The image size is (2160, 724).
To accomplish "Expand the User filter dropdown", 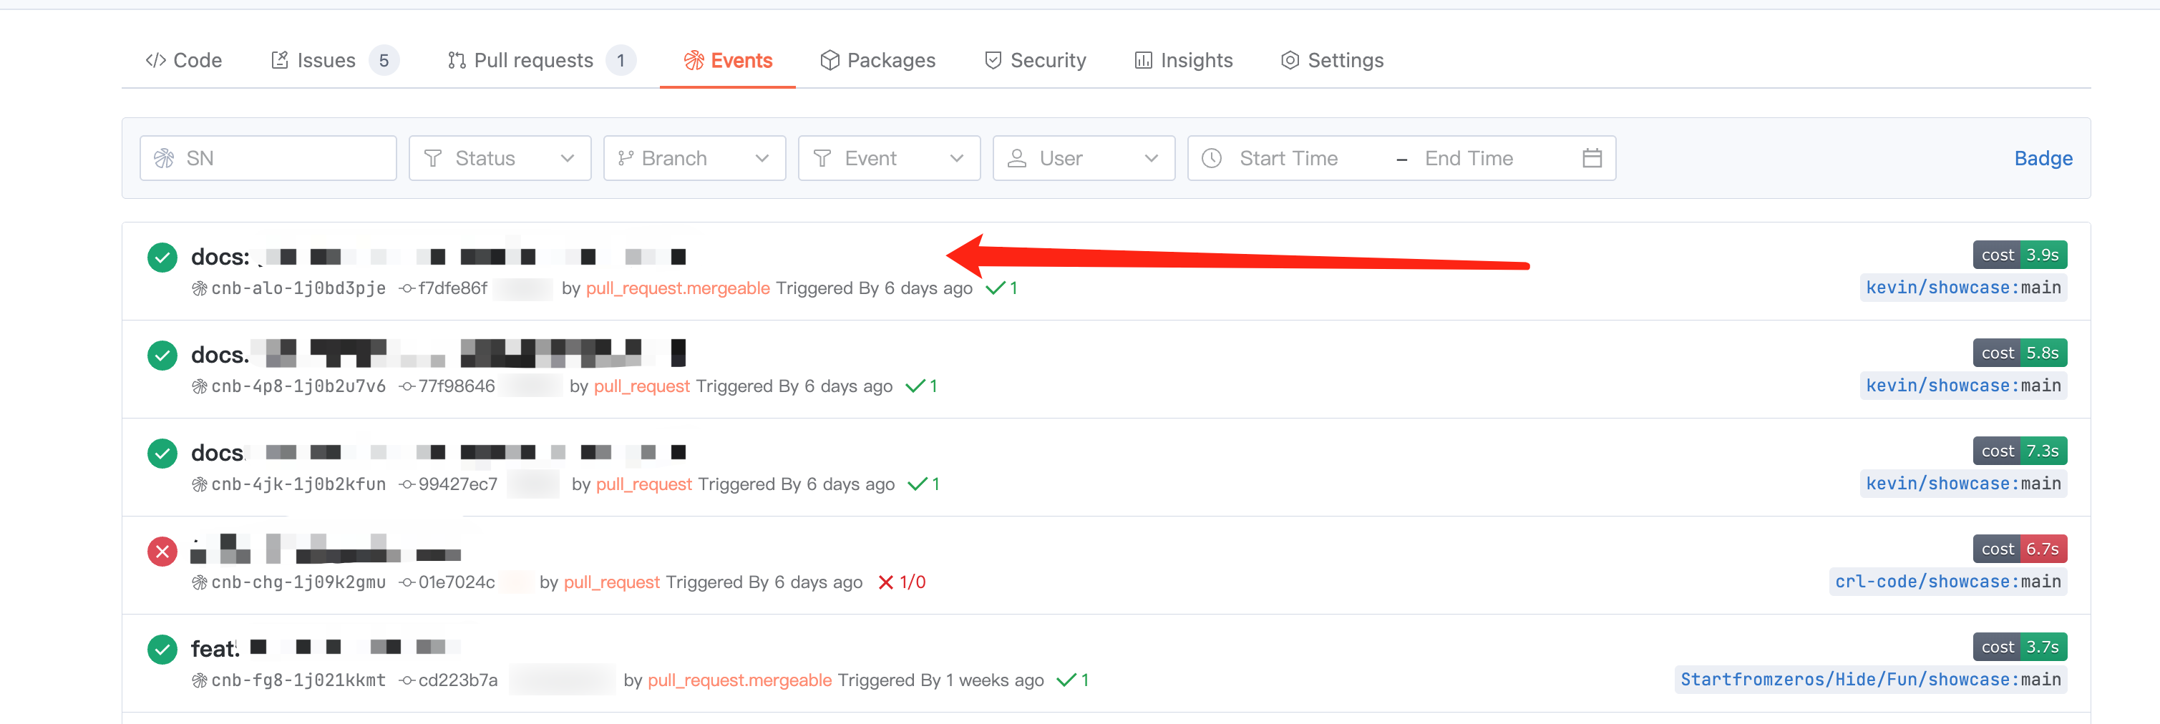I will click(x=1084, y=158).
